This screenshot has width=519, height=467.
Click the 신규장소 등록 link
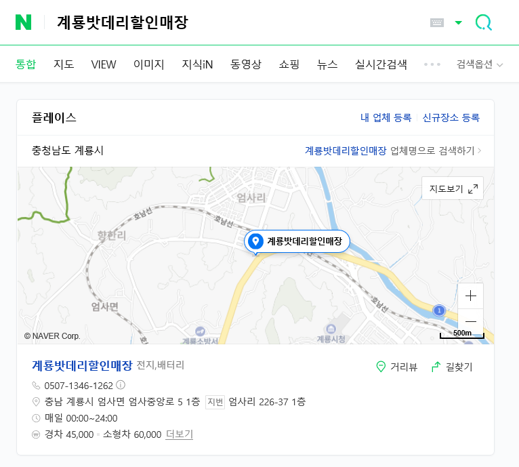coord(451,117)
